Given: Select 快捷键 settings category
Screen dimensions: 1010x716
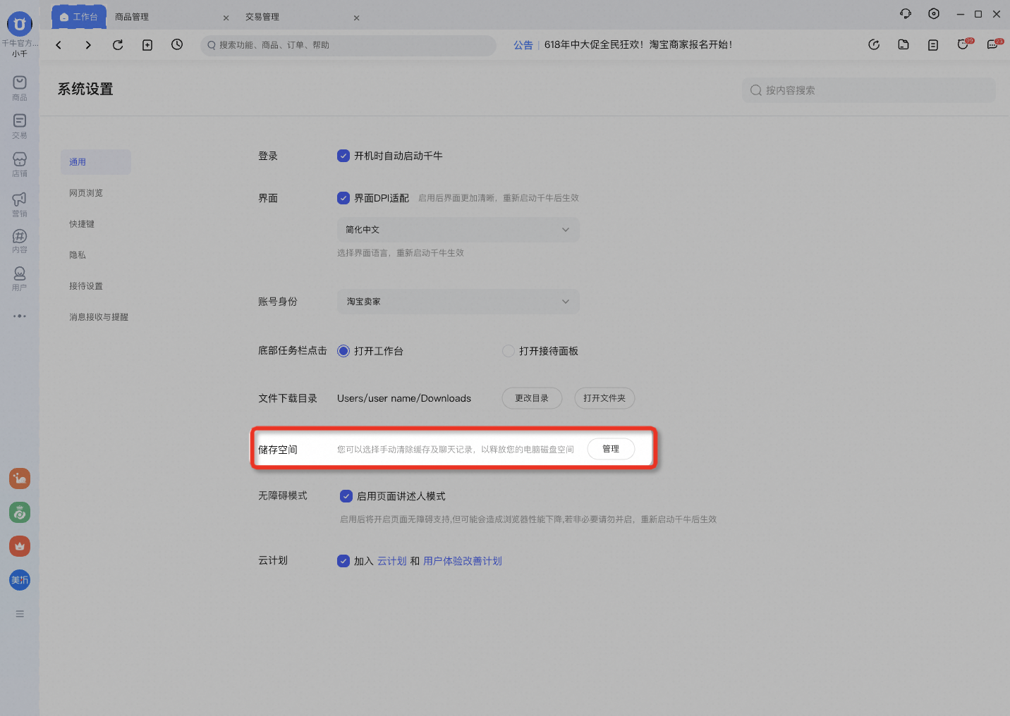Looking at the screenshot, I should [x=82, y=224].
